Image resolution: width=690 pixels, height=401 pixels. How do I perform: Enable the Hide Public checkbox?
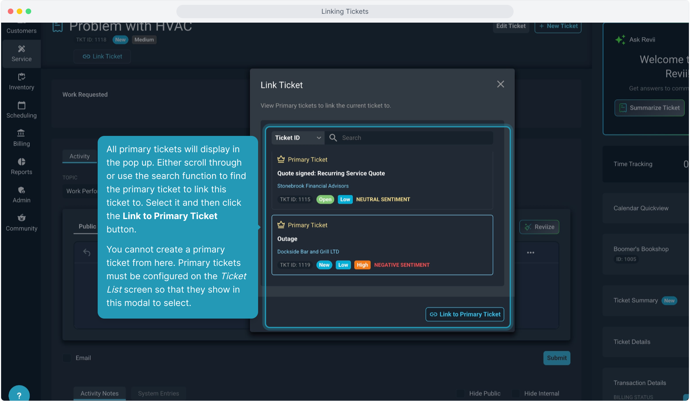pyautogui.click(x=460, y=394)
